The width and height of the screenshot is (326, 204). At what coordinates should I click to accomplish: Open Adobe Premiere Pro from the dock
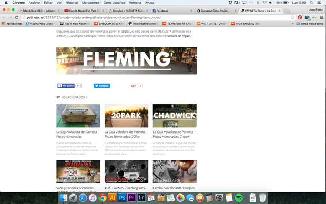tap(132, 198)
